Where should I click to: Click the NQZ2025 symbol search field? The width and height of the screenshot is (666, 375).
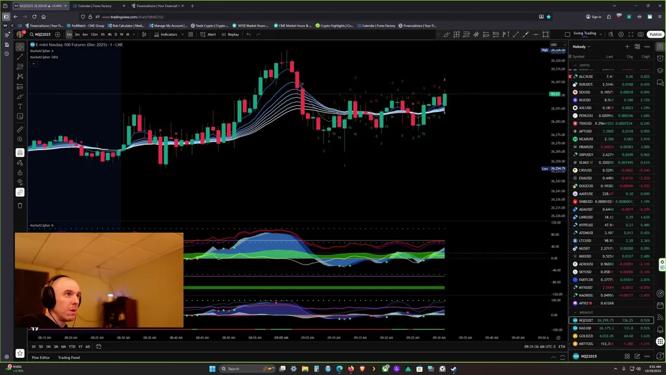(40, 34)
